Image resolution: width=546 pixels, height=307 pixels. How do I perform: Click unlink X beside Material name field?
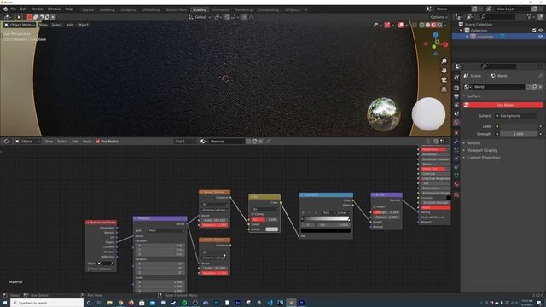pyautogui.click(x=261, y=142)
